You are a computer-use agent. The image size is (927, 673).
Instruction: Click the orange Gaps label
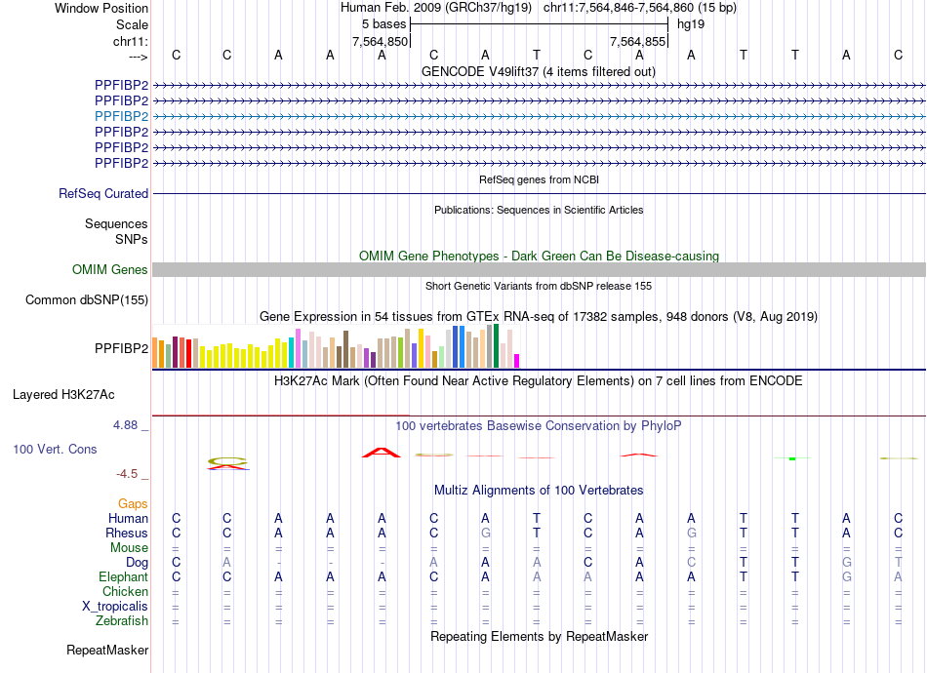point(133,503)
